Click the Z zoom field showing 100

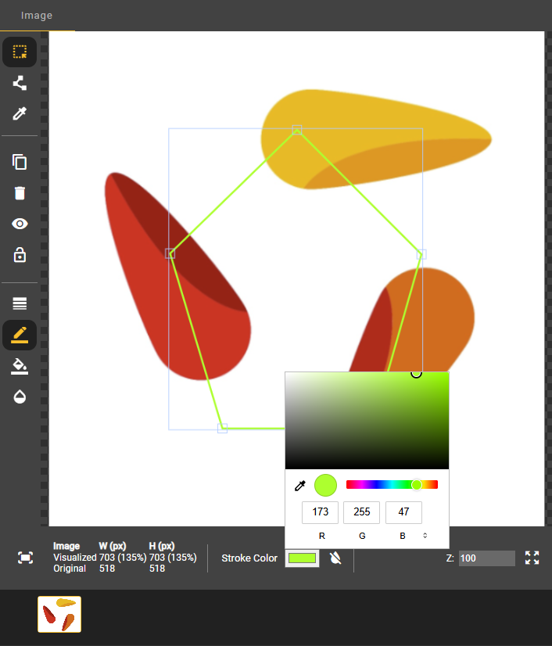[x=487, y=558]
